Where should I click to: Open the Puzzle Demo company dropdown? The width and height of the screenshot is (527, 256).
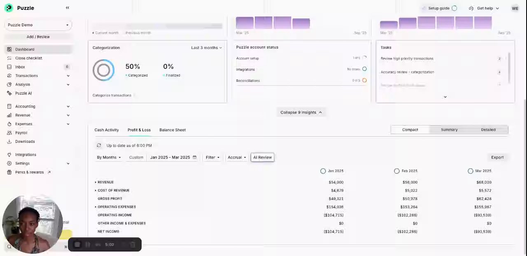pyautogui.click(x=38, y=25)
